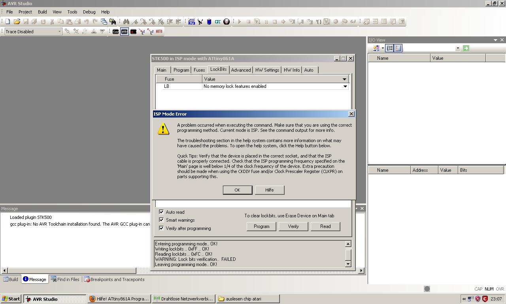Click the network connection tray icon
Viewport: 506px width, 304px height.
point(470,299)
